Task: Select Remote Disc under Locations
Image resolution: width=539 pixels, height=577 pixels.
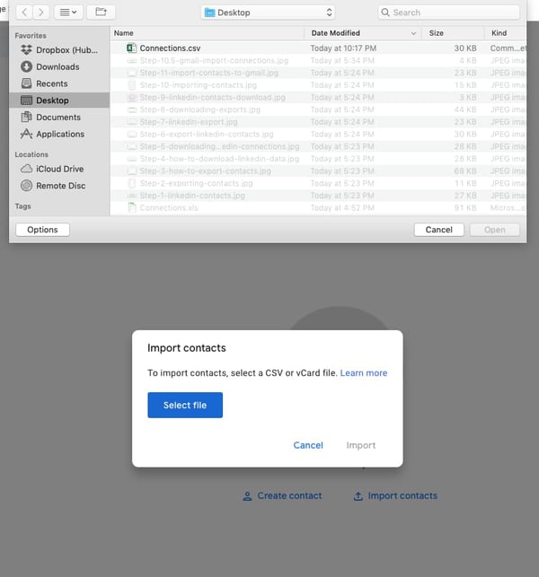Action: coord(60,186)
